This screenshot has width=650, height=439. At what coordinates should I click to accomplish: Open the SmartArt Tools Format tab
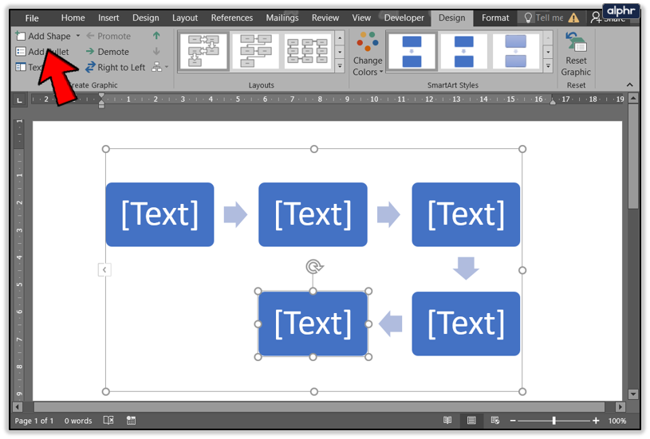click(x=495, y=18)
